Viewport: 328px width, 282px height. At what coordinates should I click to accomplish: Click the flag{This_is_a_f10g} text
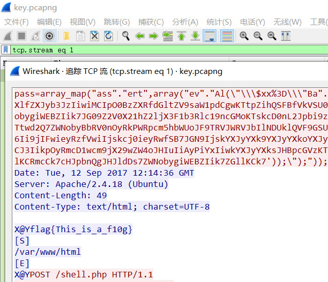[x=81, y=229]
